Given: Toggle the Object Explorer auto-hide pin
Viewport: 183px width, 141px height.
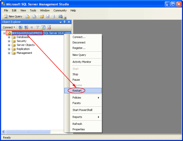Looking at the screenshot, I should pos(65,22).
